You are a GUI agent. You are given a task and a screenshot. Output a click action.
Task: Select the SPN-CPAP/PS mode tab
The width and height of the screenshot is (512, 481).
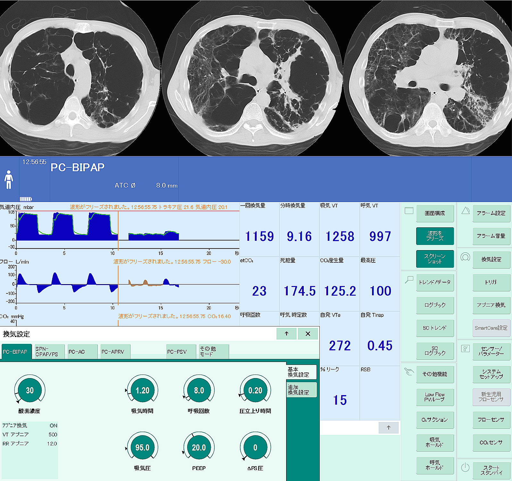tap(50, 351)
